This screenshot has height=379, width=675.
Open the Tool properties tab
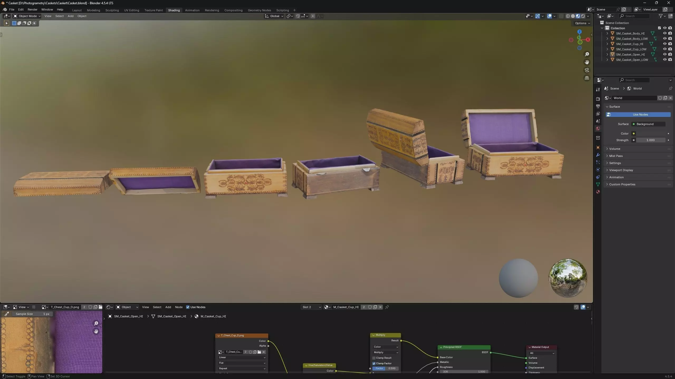[598, 90]
